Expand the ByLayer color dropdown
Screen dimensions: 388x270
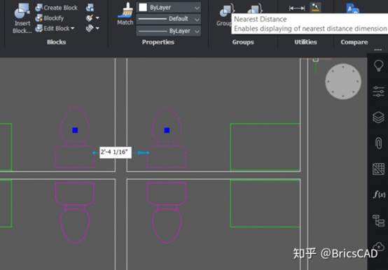point(169,8)
